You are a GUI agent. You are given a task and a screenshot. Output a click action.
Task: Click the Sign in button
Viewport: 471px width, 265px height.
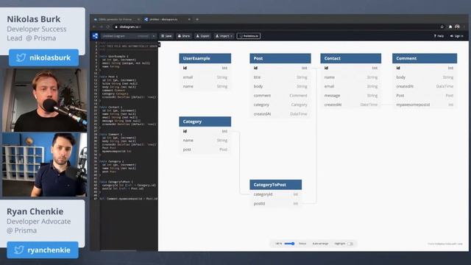(456, 36)
